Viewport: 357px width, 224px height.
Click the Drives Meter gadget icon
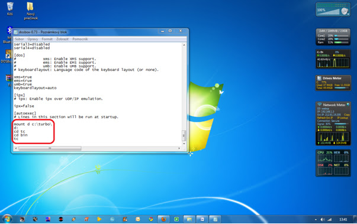pyautogui.click(x=320, y=78)
